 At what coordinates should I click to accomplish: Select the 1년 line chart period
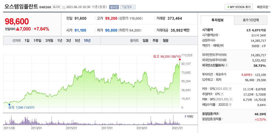(60, 40)
